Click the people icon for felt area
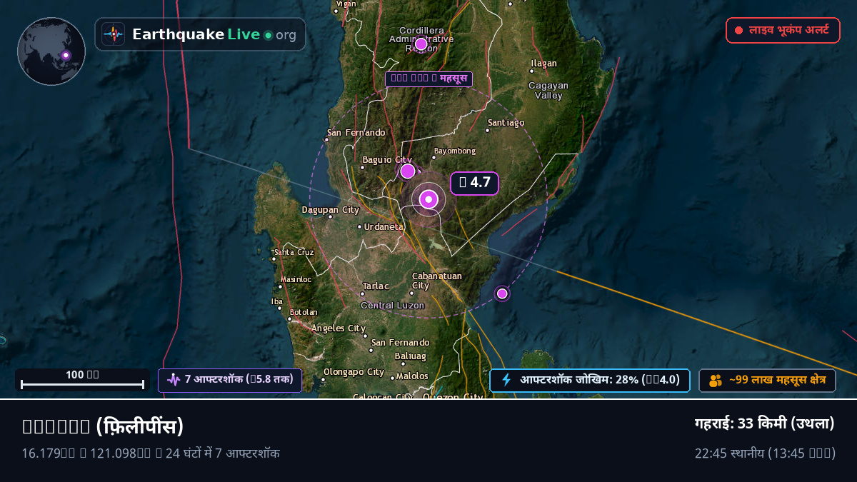Viewport: 857px width, 482px height. [x=716, y=381]
